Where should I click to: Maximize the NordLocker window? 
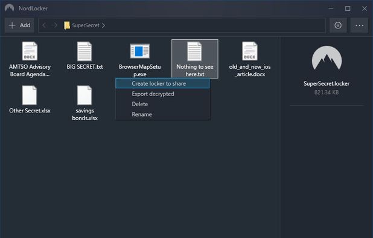coord(348,8)
